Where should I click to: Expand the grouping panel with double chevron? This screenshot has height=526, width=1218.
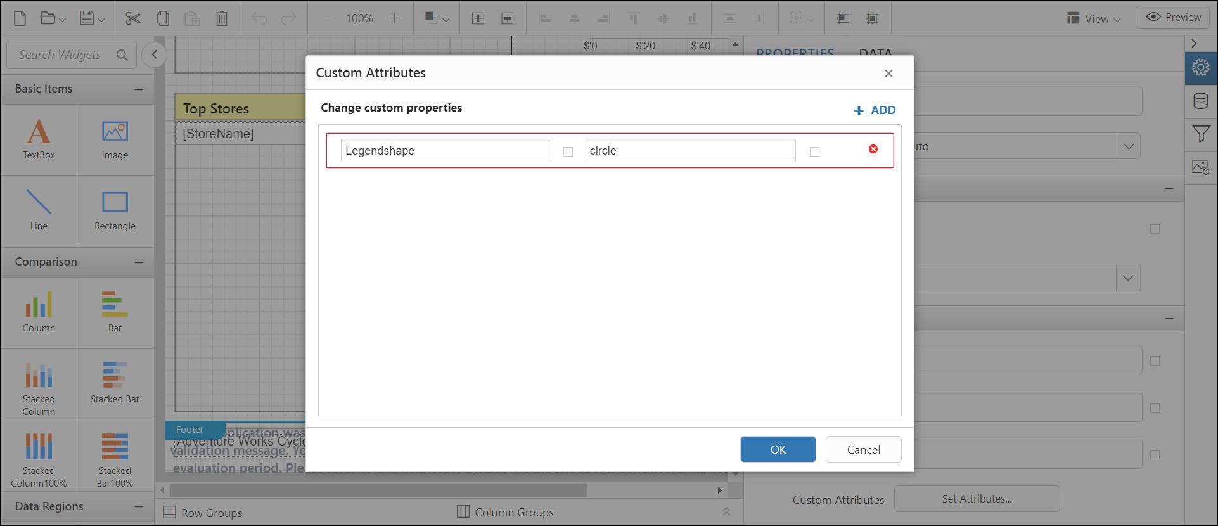[726, 511]
